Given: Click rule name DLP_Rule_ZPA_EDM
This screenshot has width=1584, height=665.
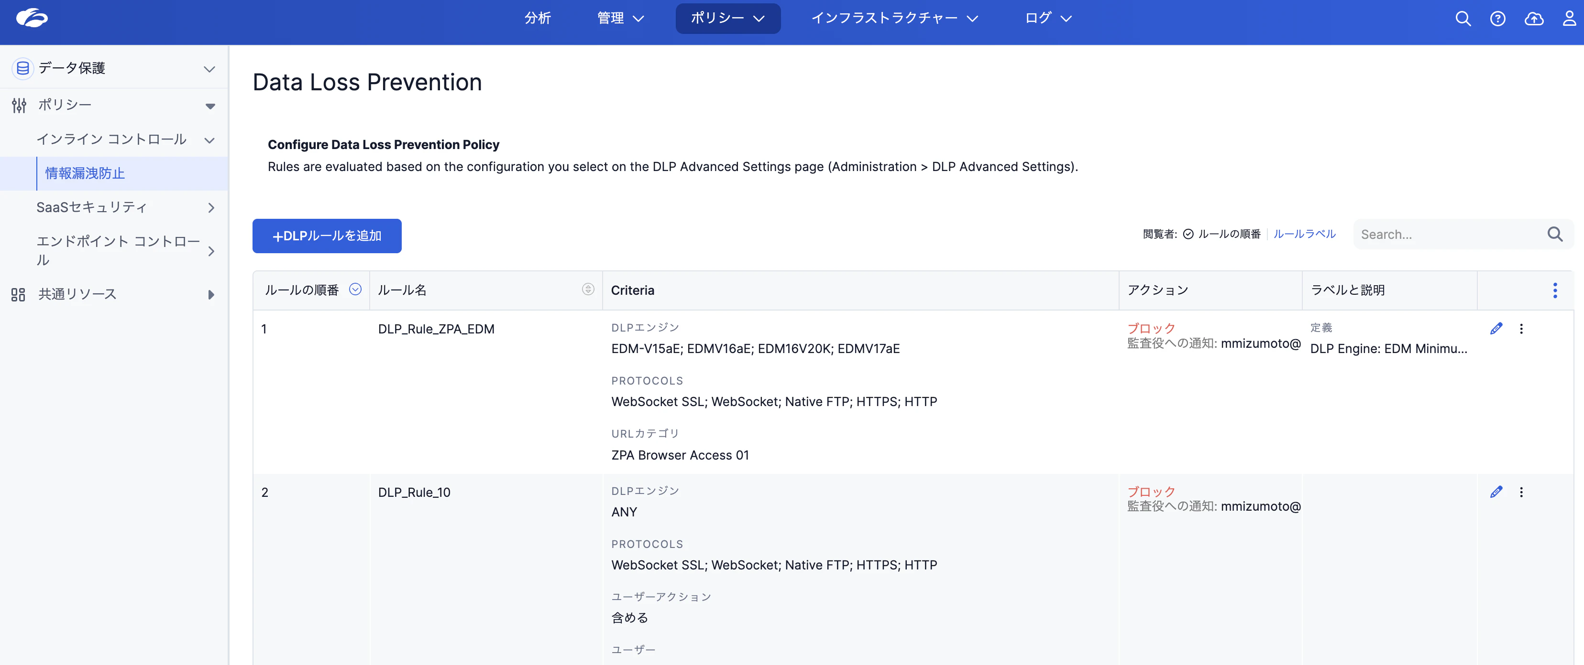Looking at the screenshot, I should pos(436,329).
